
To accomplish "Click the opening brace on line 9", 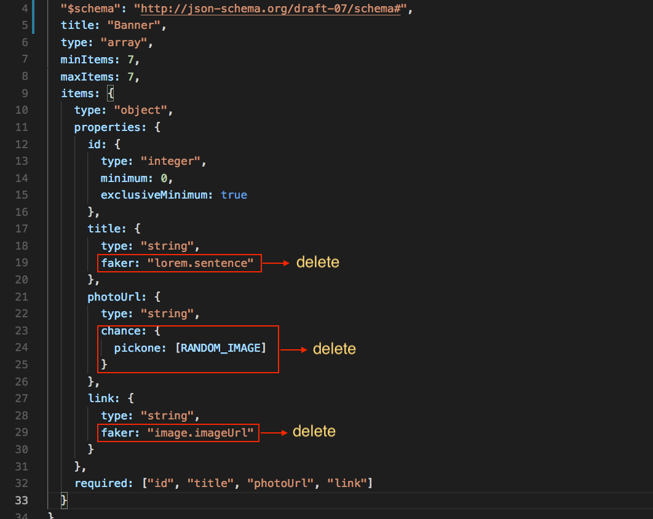I will 111,93.
